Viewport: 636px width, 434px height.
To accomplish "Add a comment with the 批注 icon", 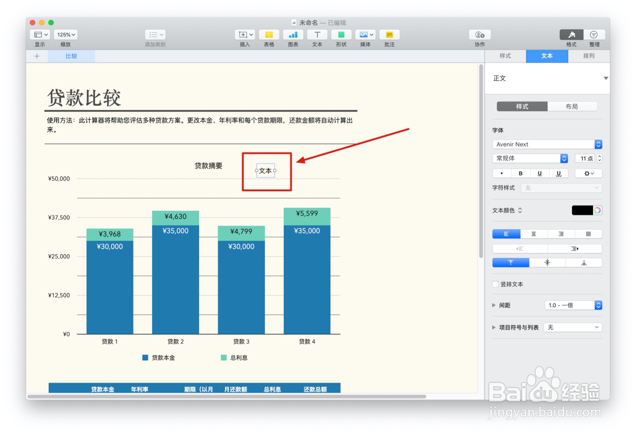I will (389, 35).
